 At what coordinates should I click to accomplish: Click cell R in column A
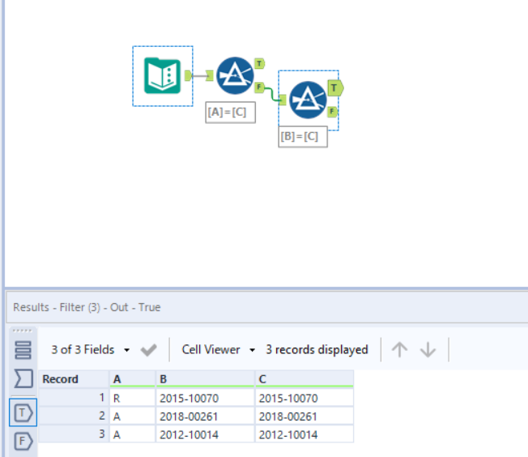click(x=132, y=398)
